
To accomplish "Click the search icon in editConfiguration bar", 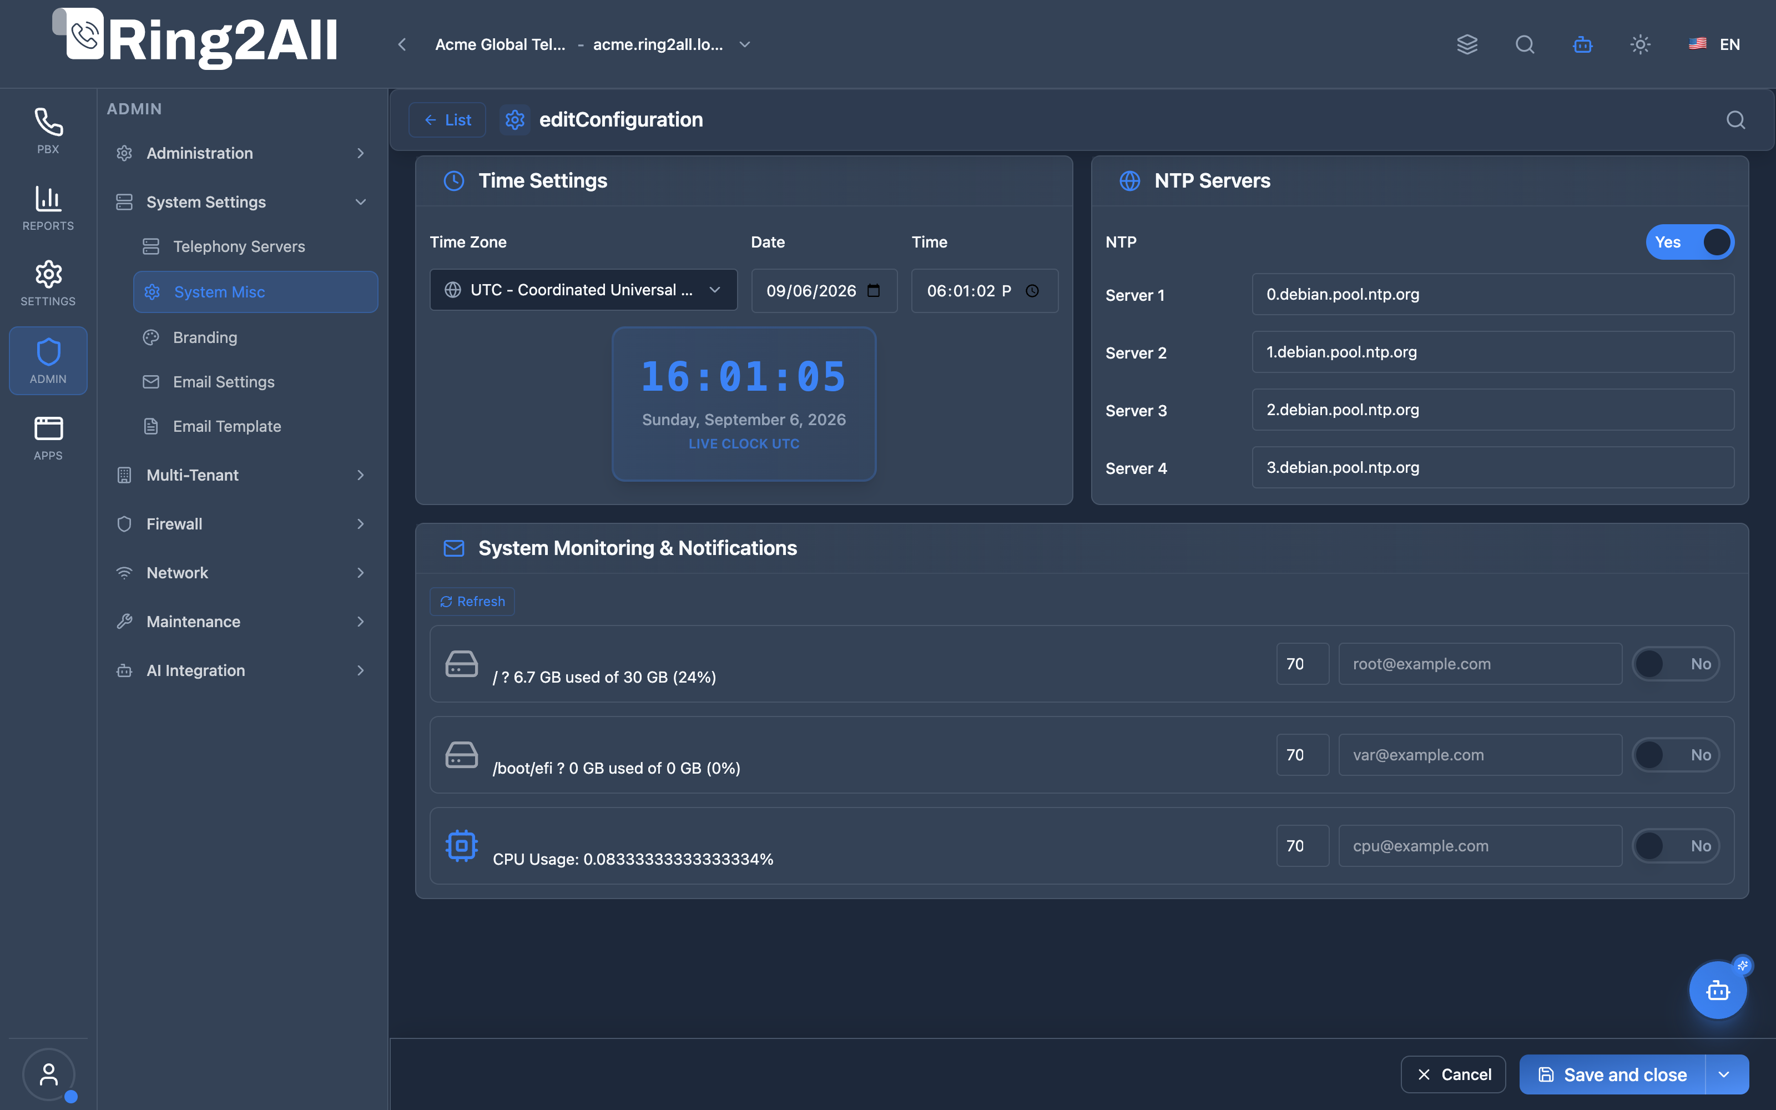I will point(1735,120).
